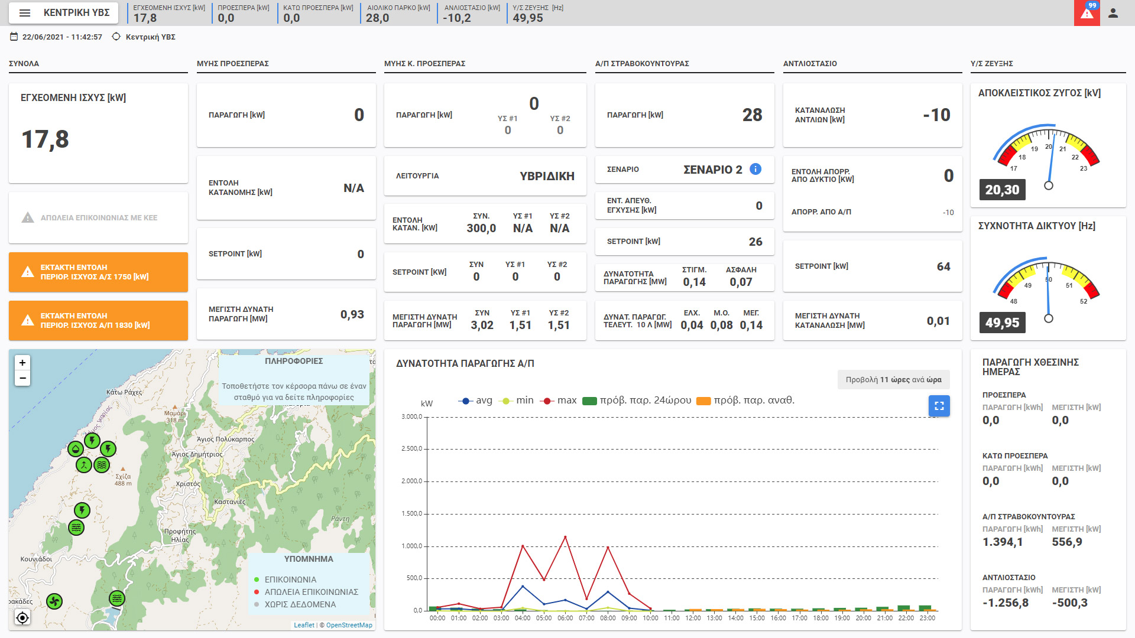Open the red alarm notifications icon

coord(1087,13)
